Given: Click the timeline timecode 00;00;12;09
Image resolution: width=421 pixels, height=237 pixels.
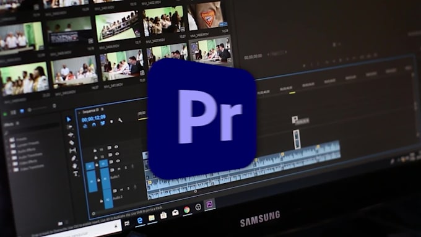Looking at the screenshot, I should click(93, 118).
